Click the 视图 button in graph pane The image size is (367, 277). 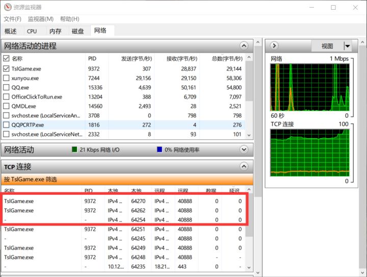[x=327, y=46]
